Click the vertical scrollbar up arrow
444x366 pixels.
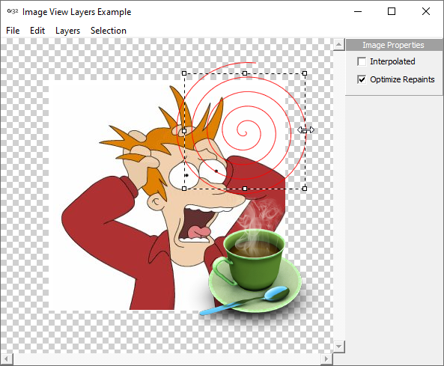click(339, 44)
